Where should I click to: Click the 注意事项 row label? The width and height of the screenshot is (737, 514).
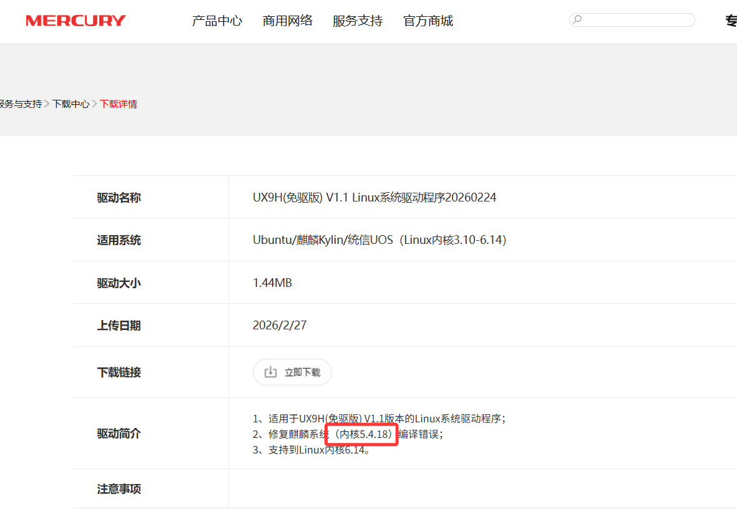(x=119, y=489)
